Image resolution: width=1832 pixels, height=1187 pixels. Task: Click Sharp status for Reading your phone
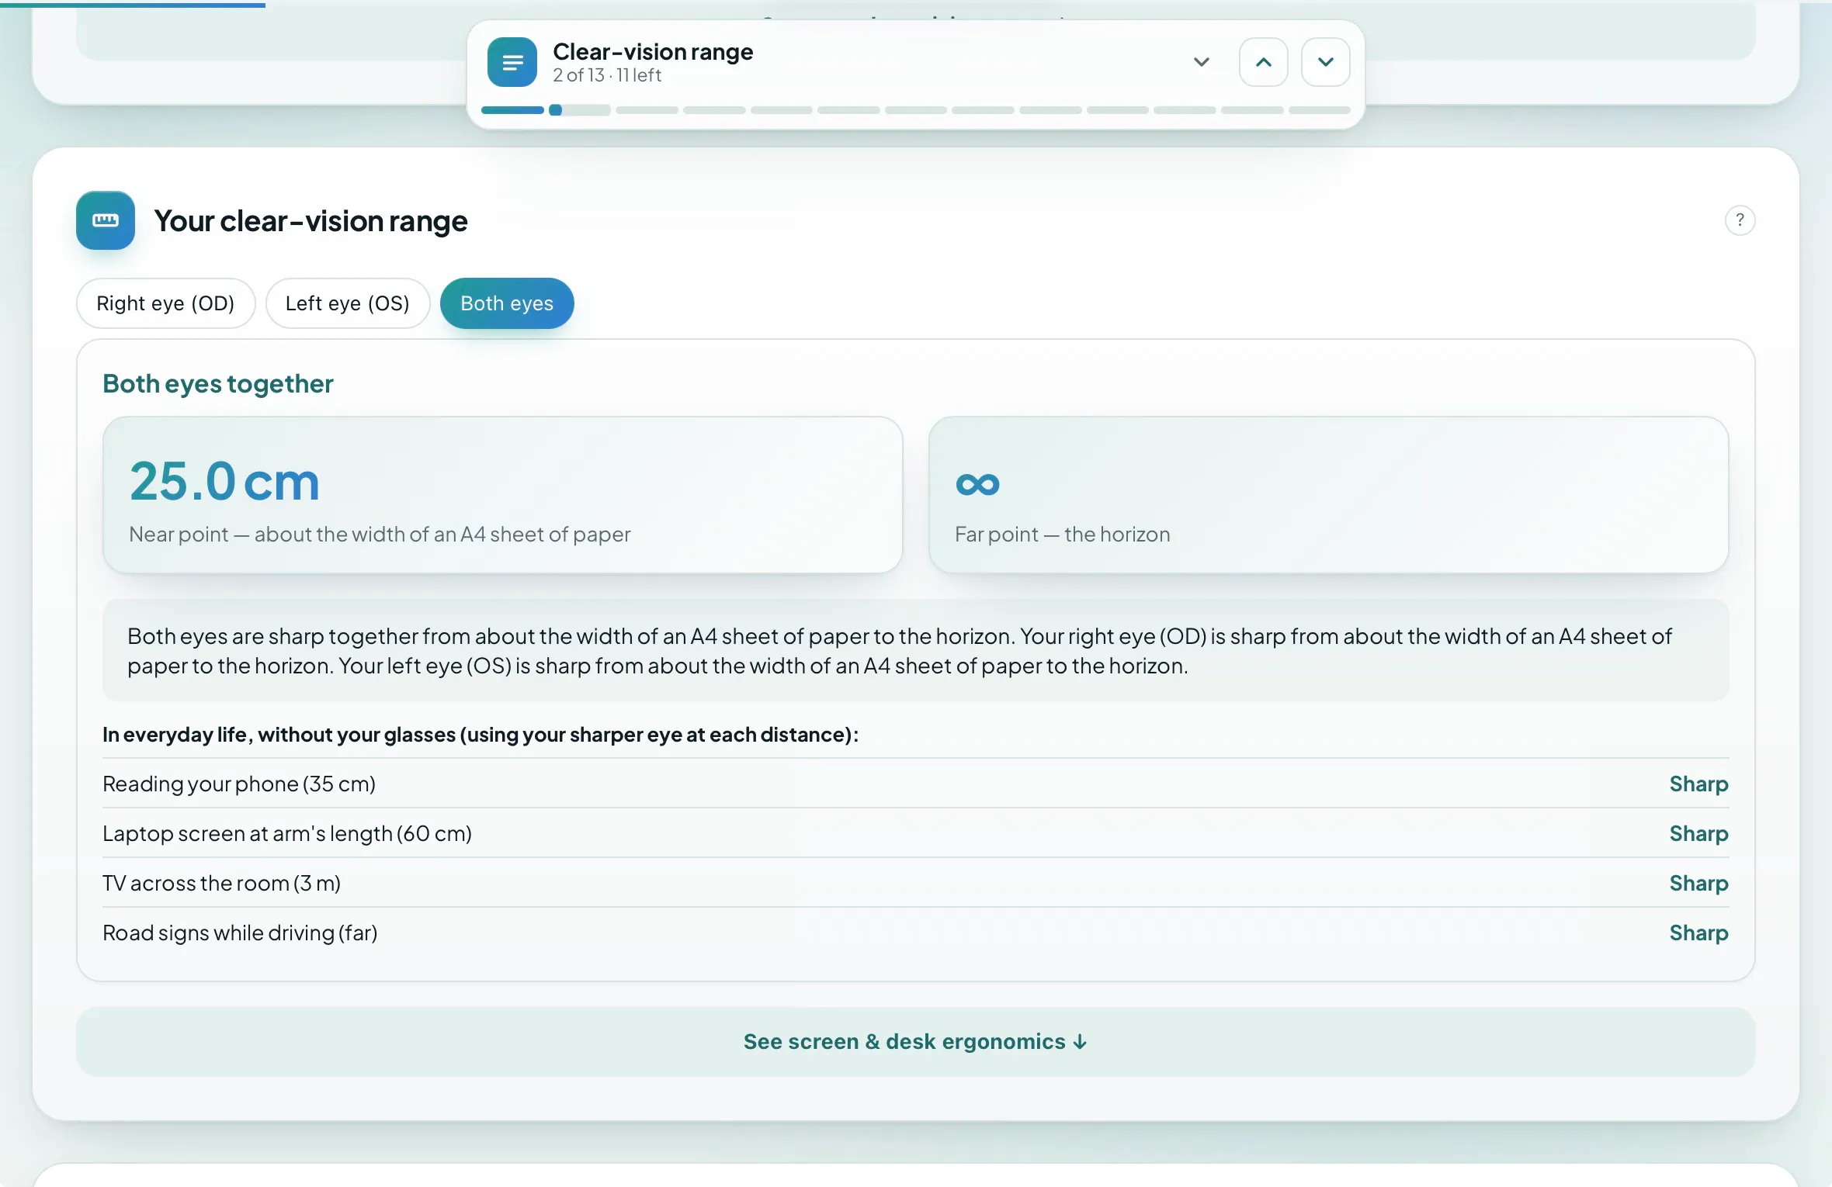coord(1698,784)
